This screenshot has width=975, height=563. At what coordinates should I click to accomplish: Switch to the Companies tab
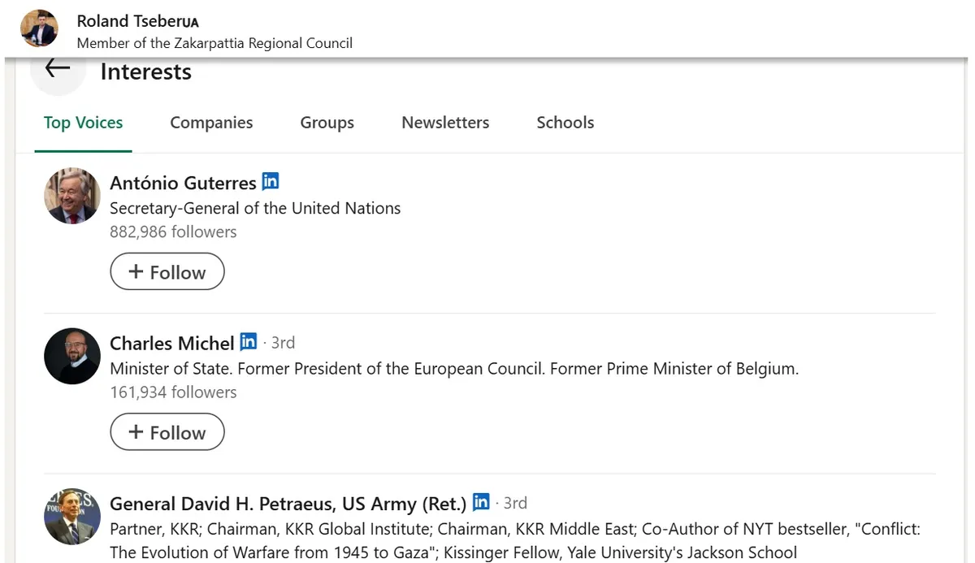(211, 123)
